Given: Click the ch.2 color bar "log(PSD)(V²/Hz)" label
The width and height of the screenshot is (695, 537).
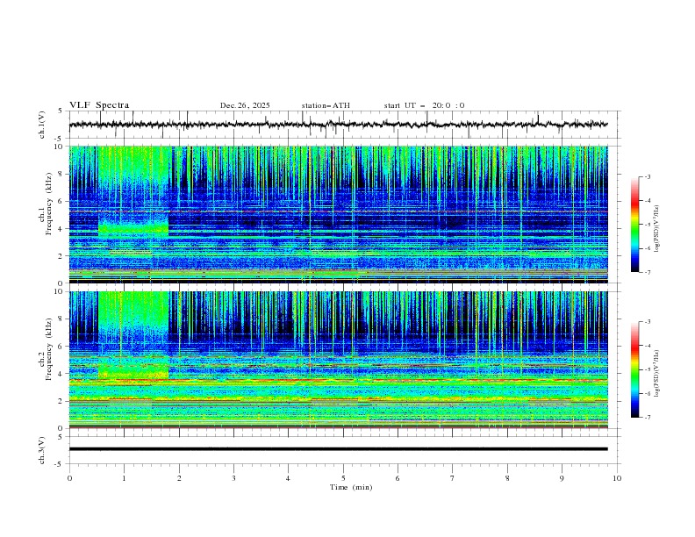Looking at the screenshot, I should pos(657,373).
